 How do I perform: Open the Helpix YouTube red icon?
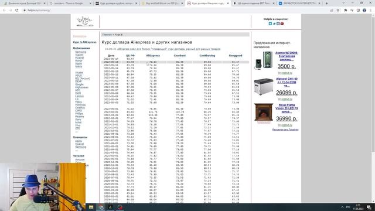pos(282,23)
